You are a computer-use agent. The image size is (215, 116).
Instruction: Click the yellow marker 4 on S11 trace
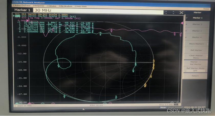pyautogui.click(x=151, y=76)
